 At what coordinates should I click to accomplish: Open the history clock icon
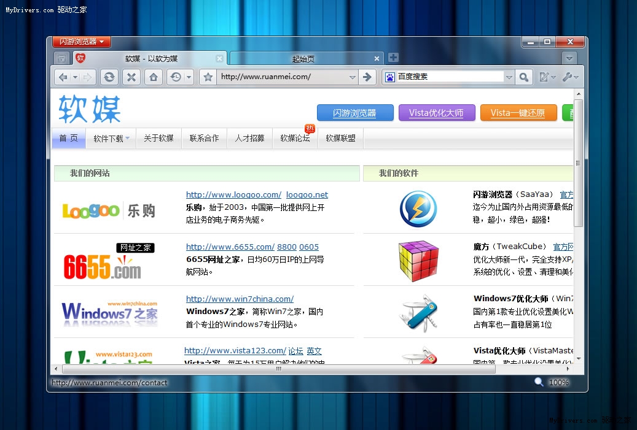(176, 77)
